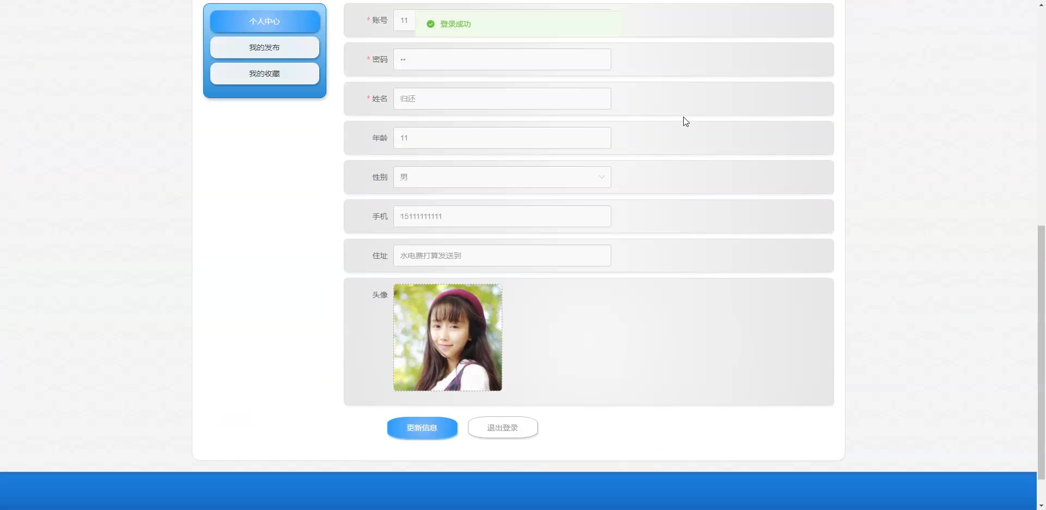Screen dimensions: 1046x510
Task: Click the 密码 password field
Action: coord(502,59)
